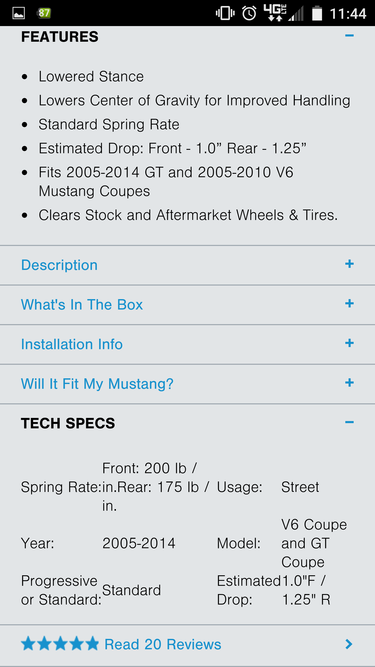
Task: Expand Description with plus icon
Action: [349, 264]
